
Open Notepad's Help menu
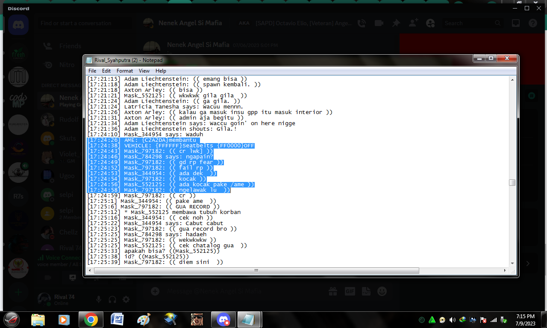161,71
